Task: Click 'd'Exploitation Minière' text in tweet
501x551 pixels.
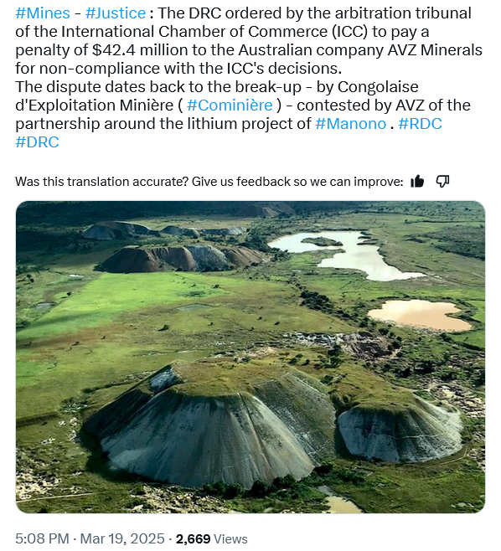Action: pos(94,106)
